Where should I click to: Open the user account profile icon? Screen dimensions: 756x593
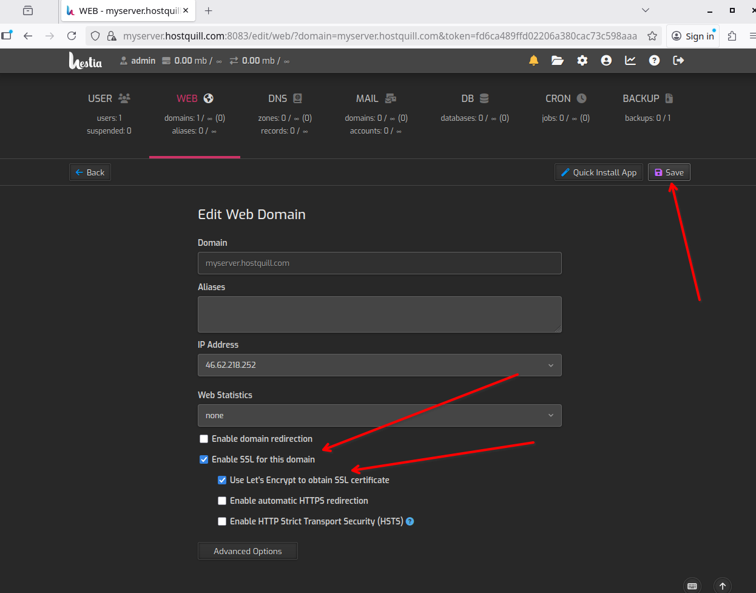606,61
